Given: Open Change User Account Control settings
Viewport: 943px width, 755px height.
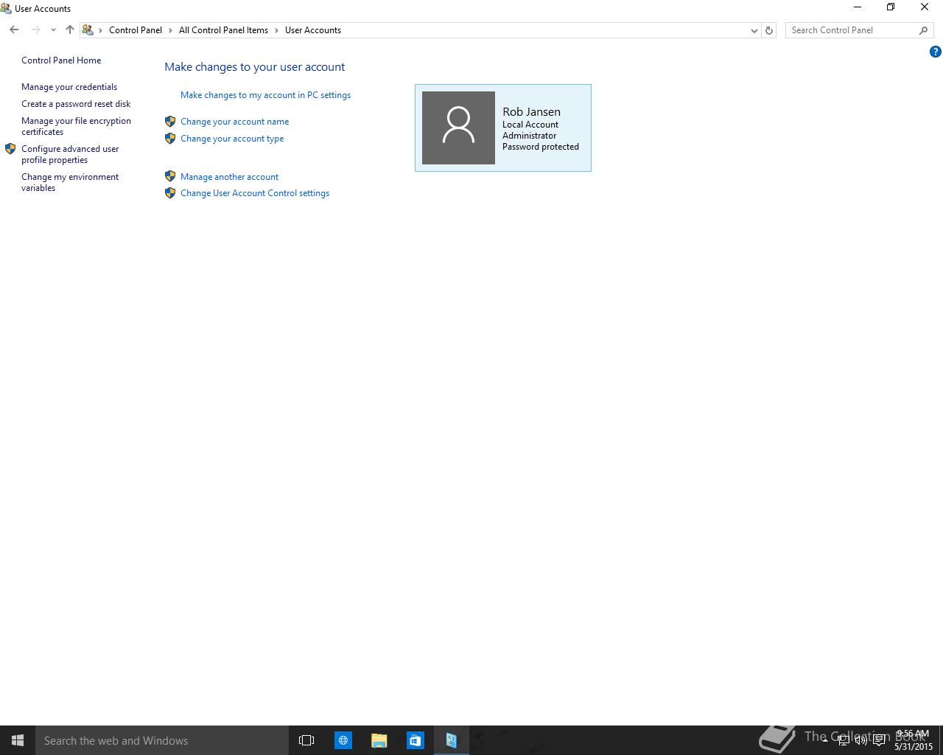Looking at the screenshot, I should (255, 193).
